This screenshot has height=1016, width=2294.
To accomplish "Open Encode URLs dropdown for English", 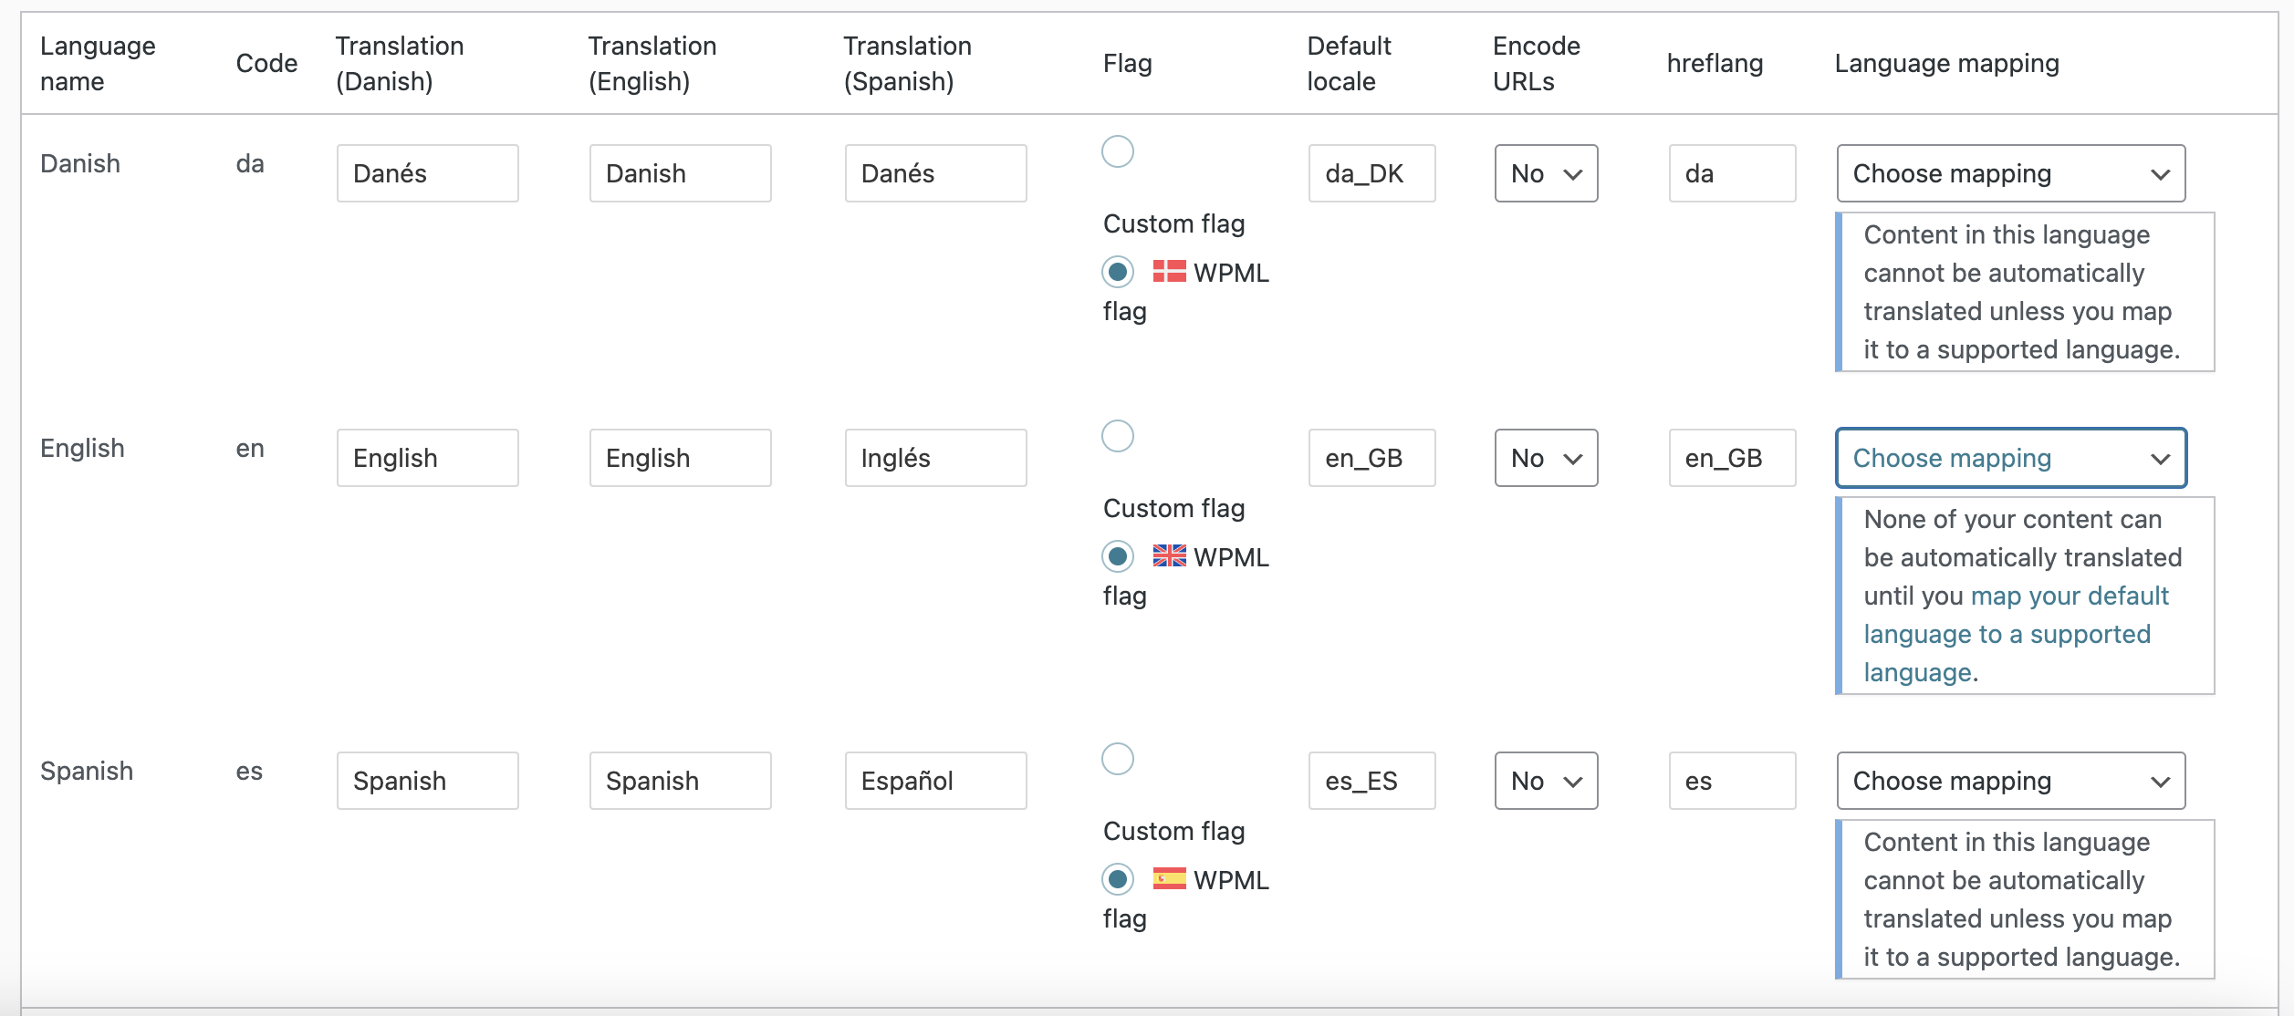I will (x=1546, y=458).
